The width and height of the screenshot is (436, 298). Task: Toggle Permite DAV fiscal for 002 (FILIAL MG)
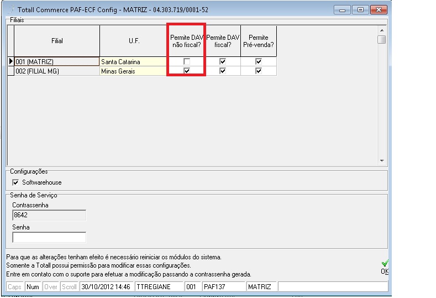click(223, 71)
